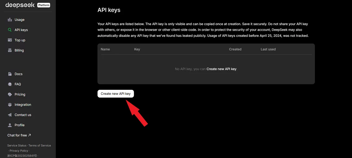This screenshot has height=158, width=352.
Task: Click the Top up card icon
Action: (x=10, y=40)
